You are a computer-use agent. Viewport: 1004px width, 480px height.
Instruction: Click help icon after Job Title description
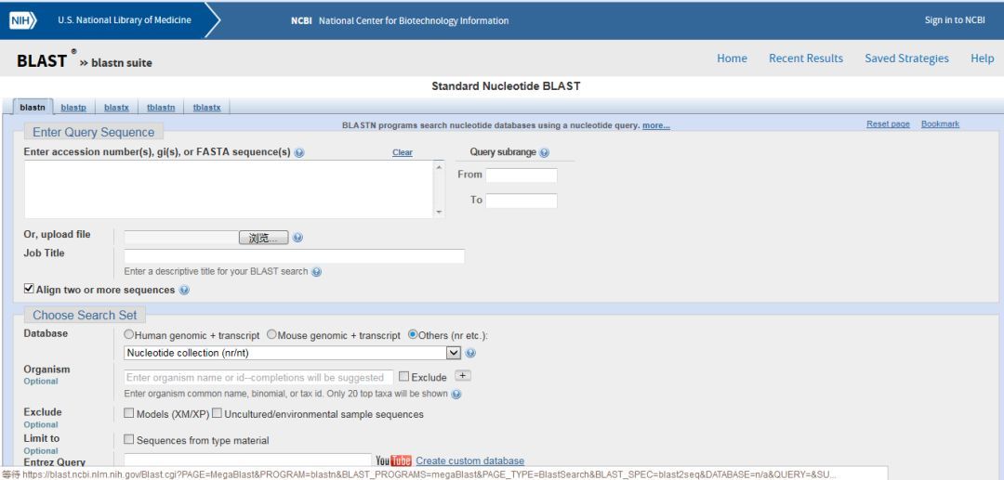pyautogui.click(x=317, y=272)
